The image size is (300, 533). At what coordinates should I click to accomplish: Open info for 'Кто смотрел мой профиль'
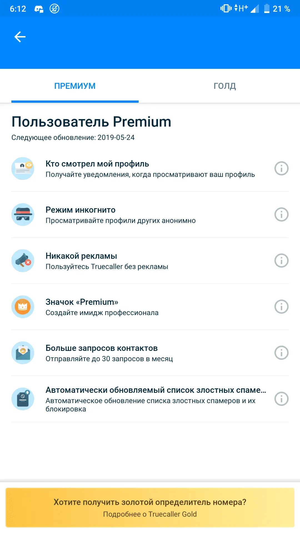click(x=281, y=169)
